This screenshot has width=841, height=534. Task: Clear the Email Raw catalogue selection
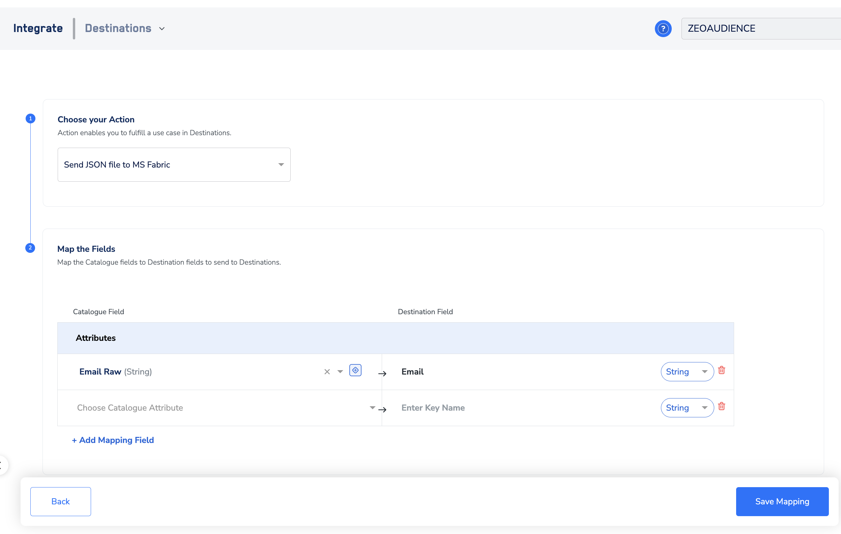point(327,372)
